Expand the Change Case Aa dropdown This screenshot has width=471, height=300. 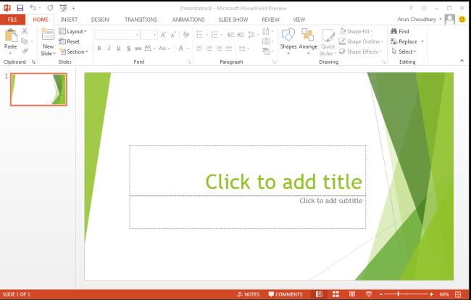tap(164, 49)
